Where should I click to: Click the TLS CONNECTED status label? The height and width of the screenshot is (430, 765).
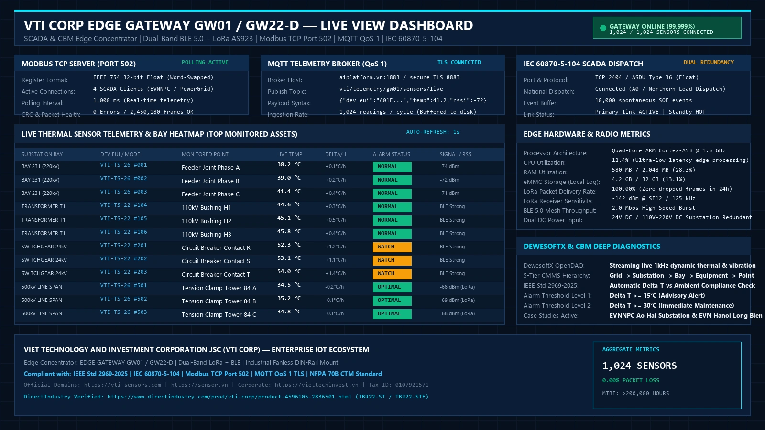click(459, 62)
